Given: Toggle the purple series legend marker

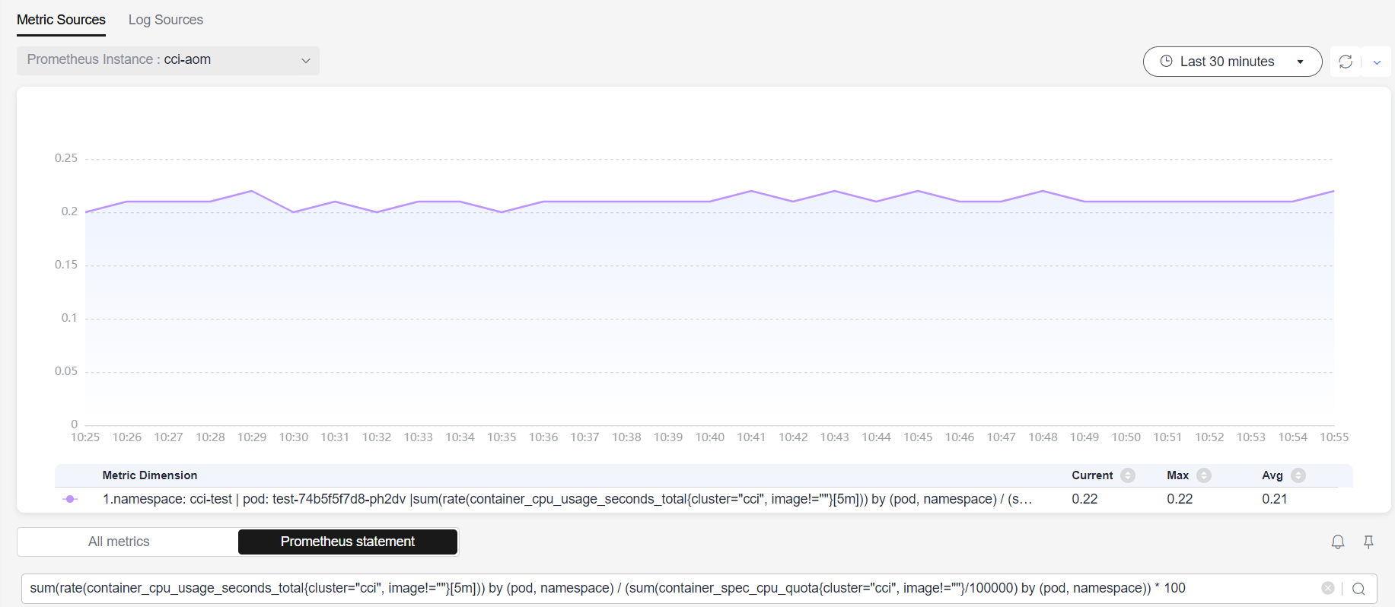Looking at the screenshot, I should pos(70,499).
